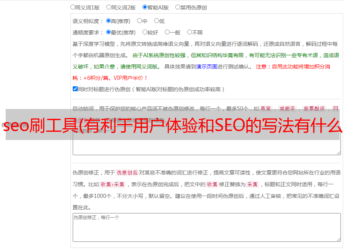Grab the 伪原创修正 textarea resize handle

(339, 240)
